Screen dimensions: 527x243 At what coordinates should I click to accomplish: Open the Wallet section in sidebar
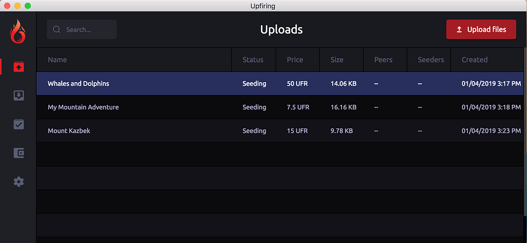[x=19, y=153]
